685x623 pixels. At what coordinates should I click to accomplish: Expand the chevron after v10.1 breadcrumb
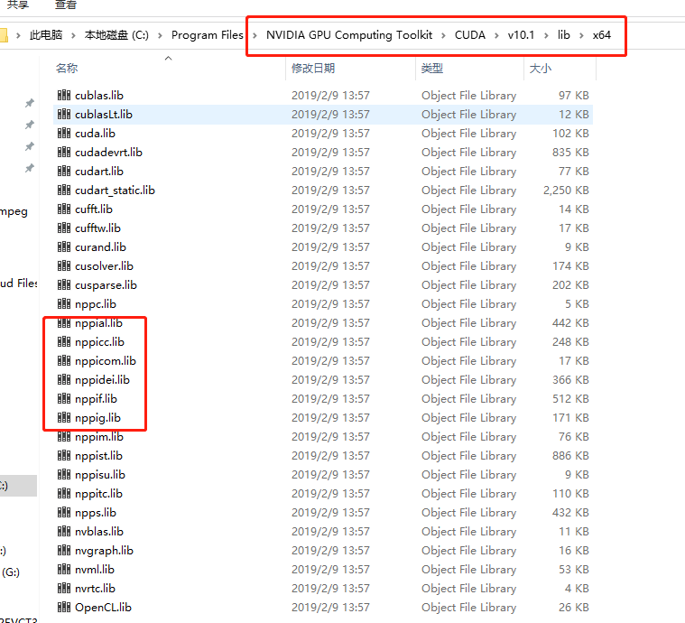point(546,35)
